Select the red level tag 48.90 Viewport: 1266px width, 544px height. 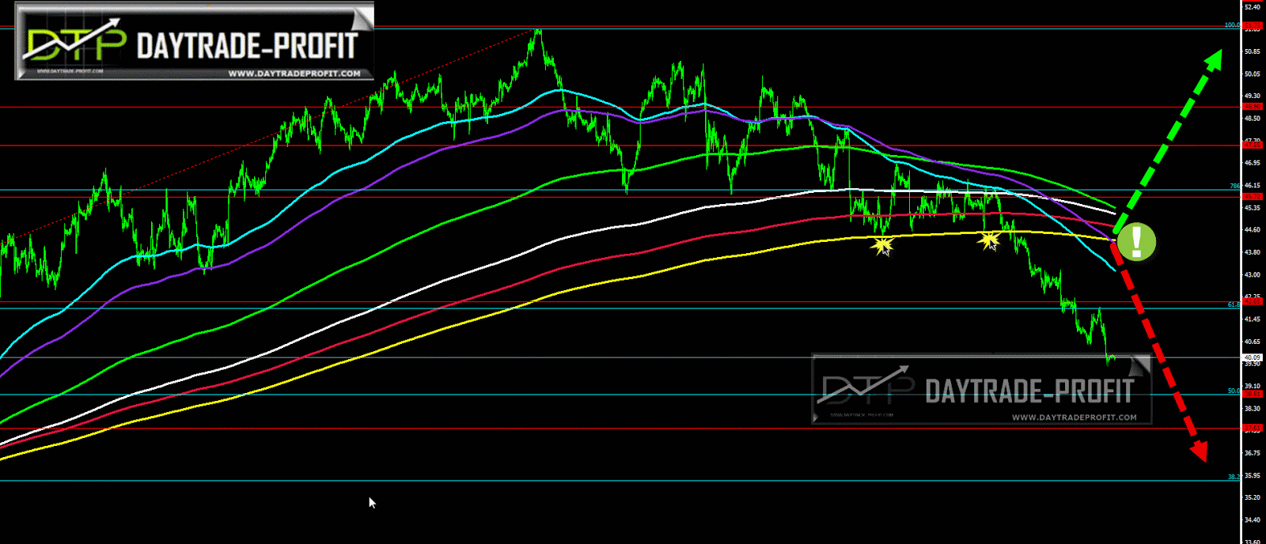[1253, 107]
